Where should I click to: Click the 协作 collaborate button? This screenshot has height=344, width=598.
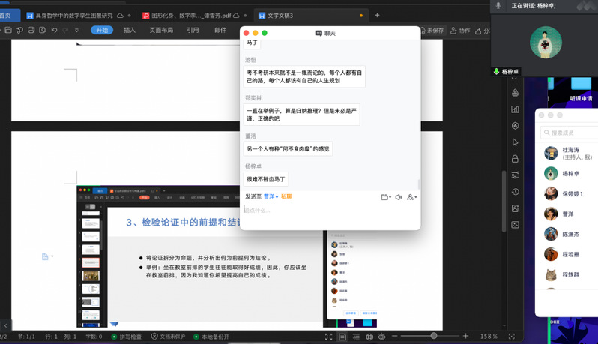[x=460, y=31]
